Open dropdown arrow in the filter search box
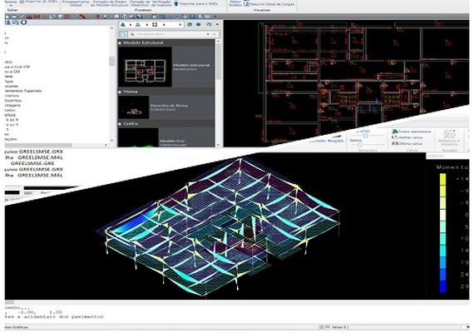Image resolution: width=474 pixels, height=333 pixels. pyautogui.click(x=208, y=34)
